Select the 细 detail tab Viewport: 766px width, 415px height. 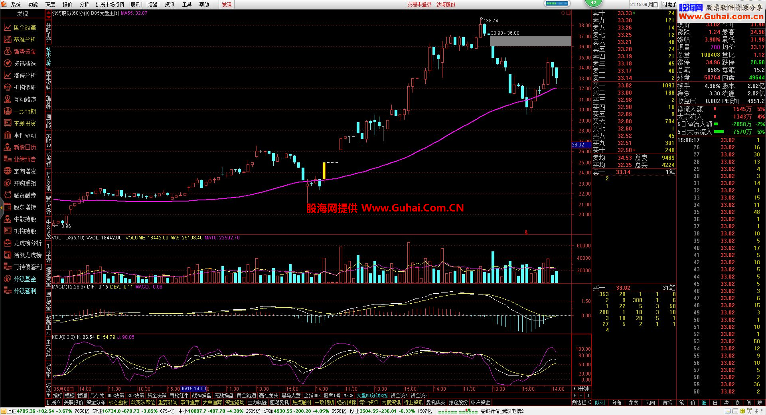[704, 403]
